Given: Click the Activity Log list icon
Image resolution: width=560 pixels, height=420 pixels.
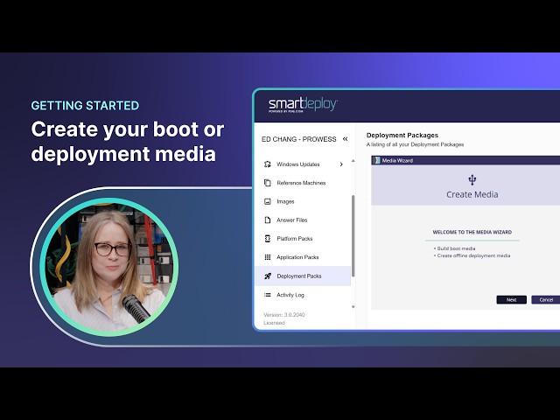Looking at the screenshot, I should coord(267,295).
